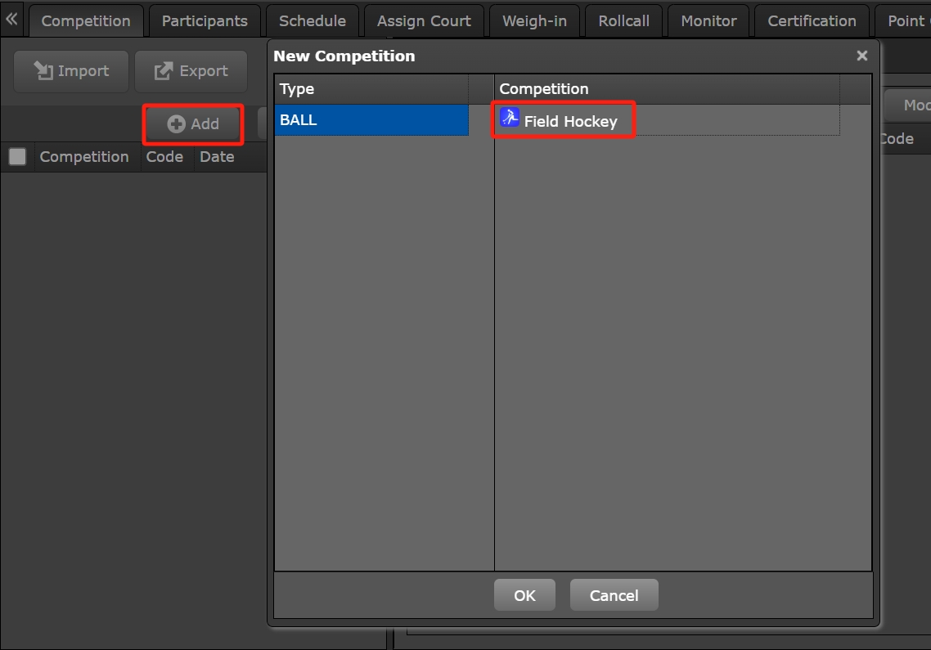Viewport: 931px width, 650px height.
Task: Open the Schedule tab
Action: click(312, 21)
